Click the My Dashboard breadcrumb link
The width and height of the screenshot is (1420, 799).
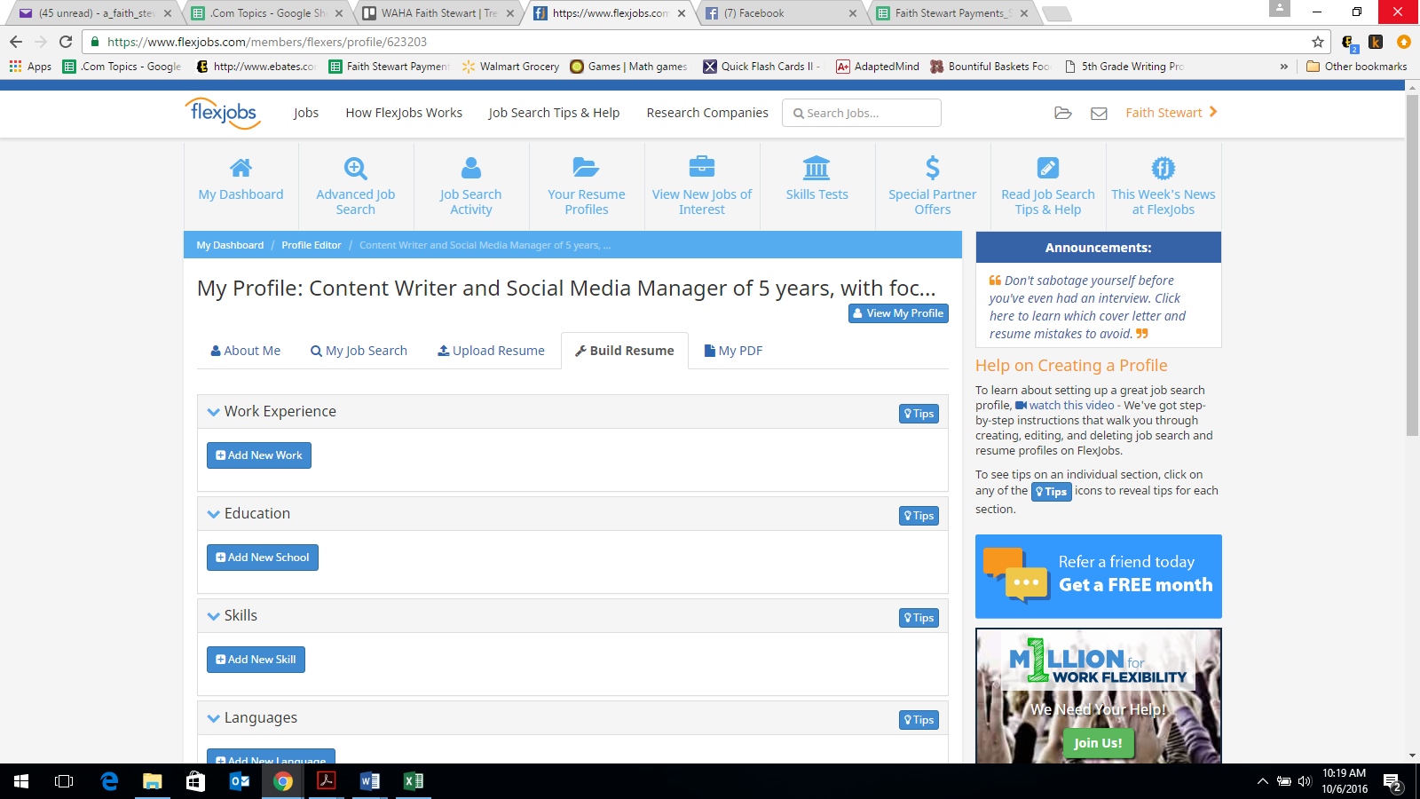[x=230, y=246]
